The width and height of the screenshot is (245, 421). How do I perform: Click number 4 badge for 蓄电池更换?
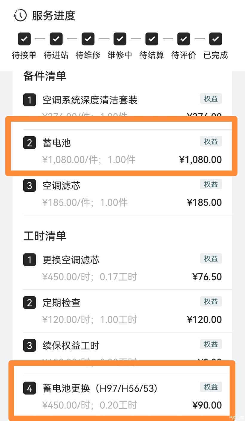tap(29, 388)
